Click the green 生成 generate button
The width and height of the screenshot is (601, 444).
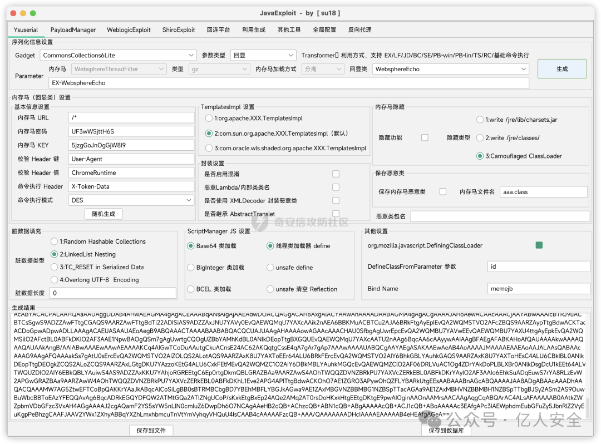[561, 69]
